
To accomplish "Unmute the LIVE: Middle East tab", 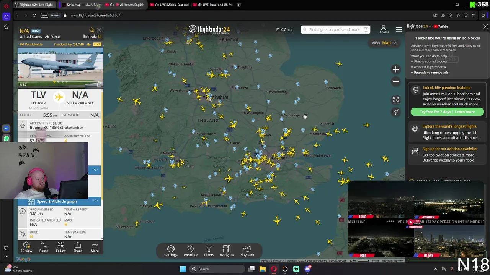I will pos(157,5).
